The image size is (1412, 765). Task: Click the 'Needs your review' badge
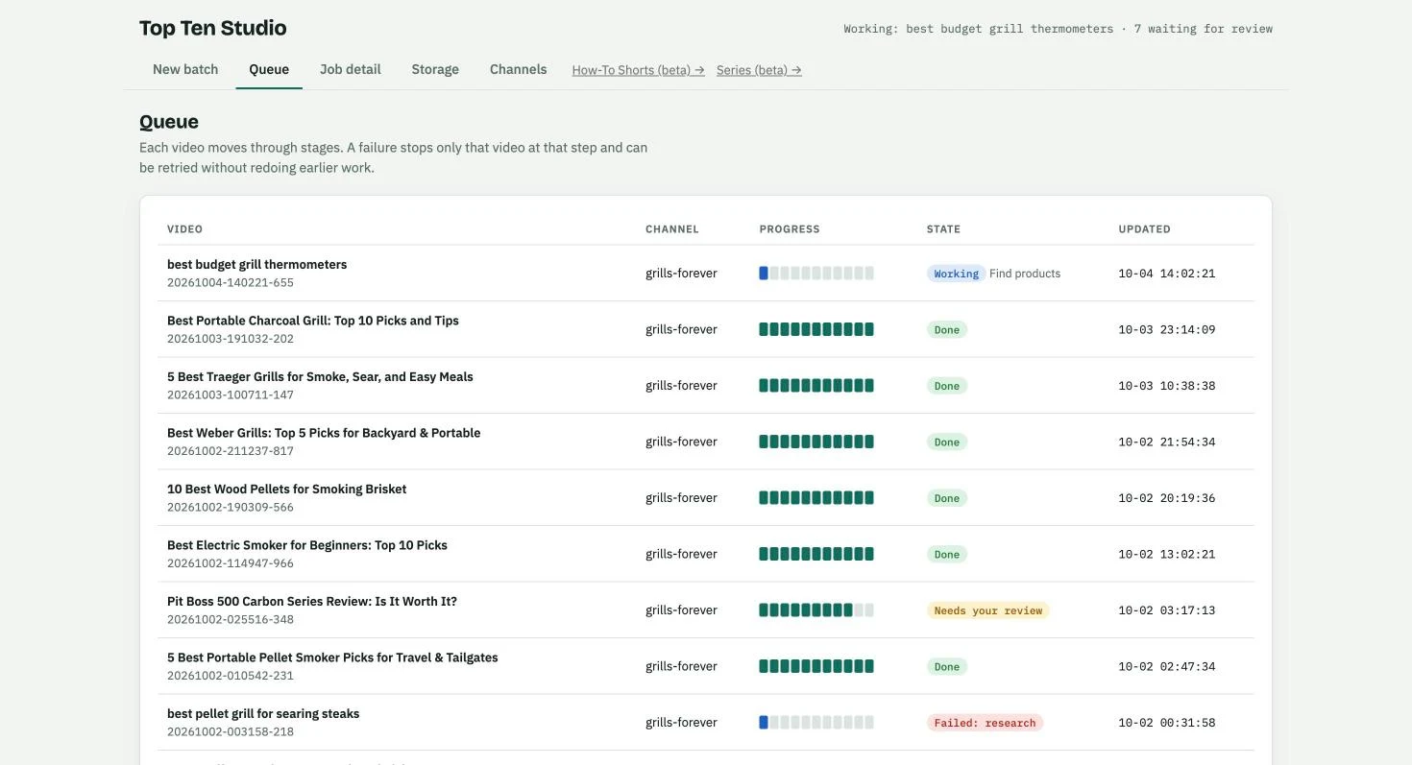[x=987, y=610]
